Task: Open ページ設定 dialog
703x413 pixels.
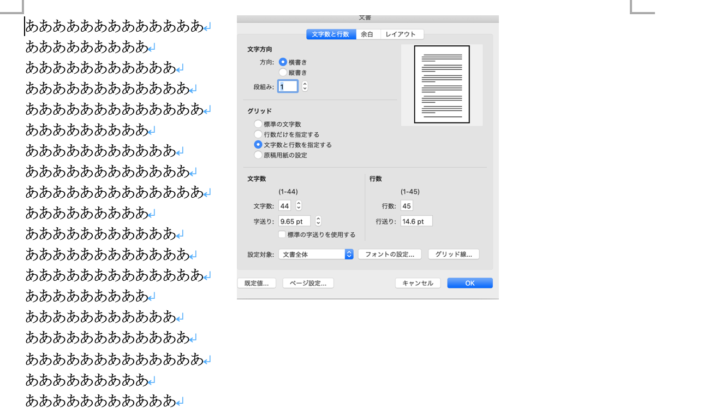Action: pyautogui.click(x=308, y=283)
